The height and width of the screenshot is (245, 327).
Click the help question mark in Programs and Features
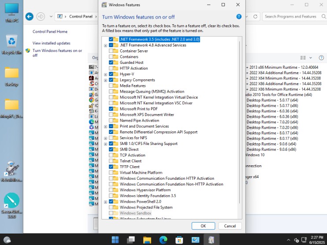(x=321, y=58)
